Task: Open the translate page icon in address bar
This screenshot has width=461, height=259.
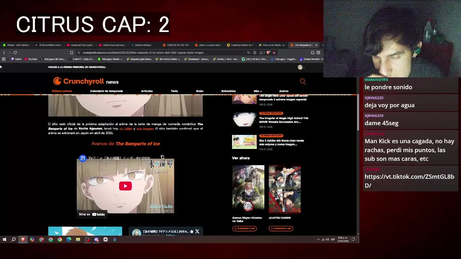Action: (248, 53)
